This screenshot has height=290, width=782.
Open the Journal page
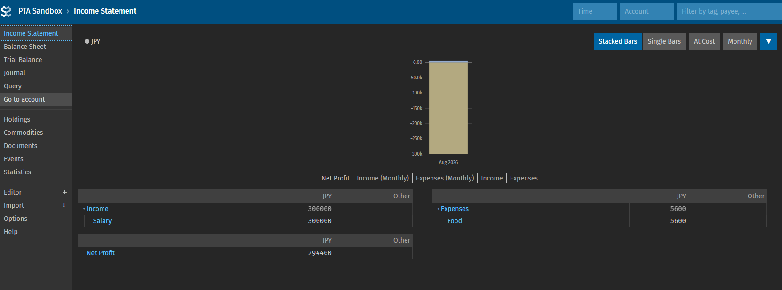coord(36,73)
